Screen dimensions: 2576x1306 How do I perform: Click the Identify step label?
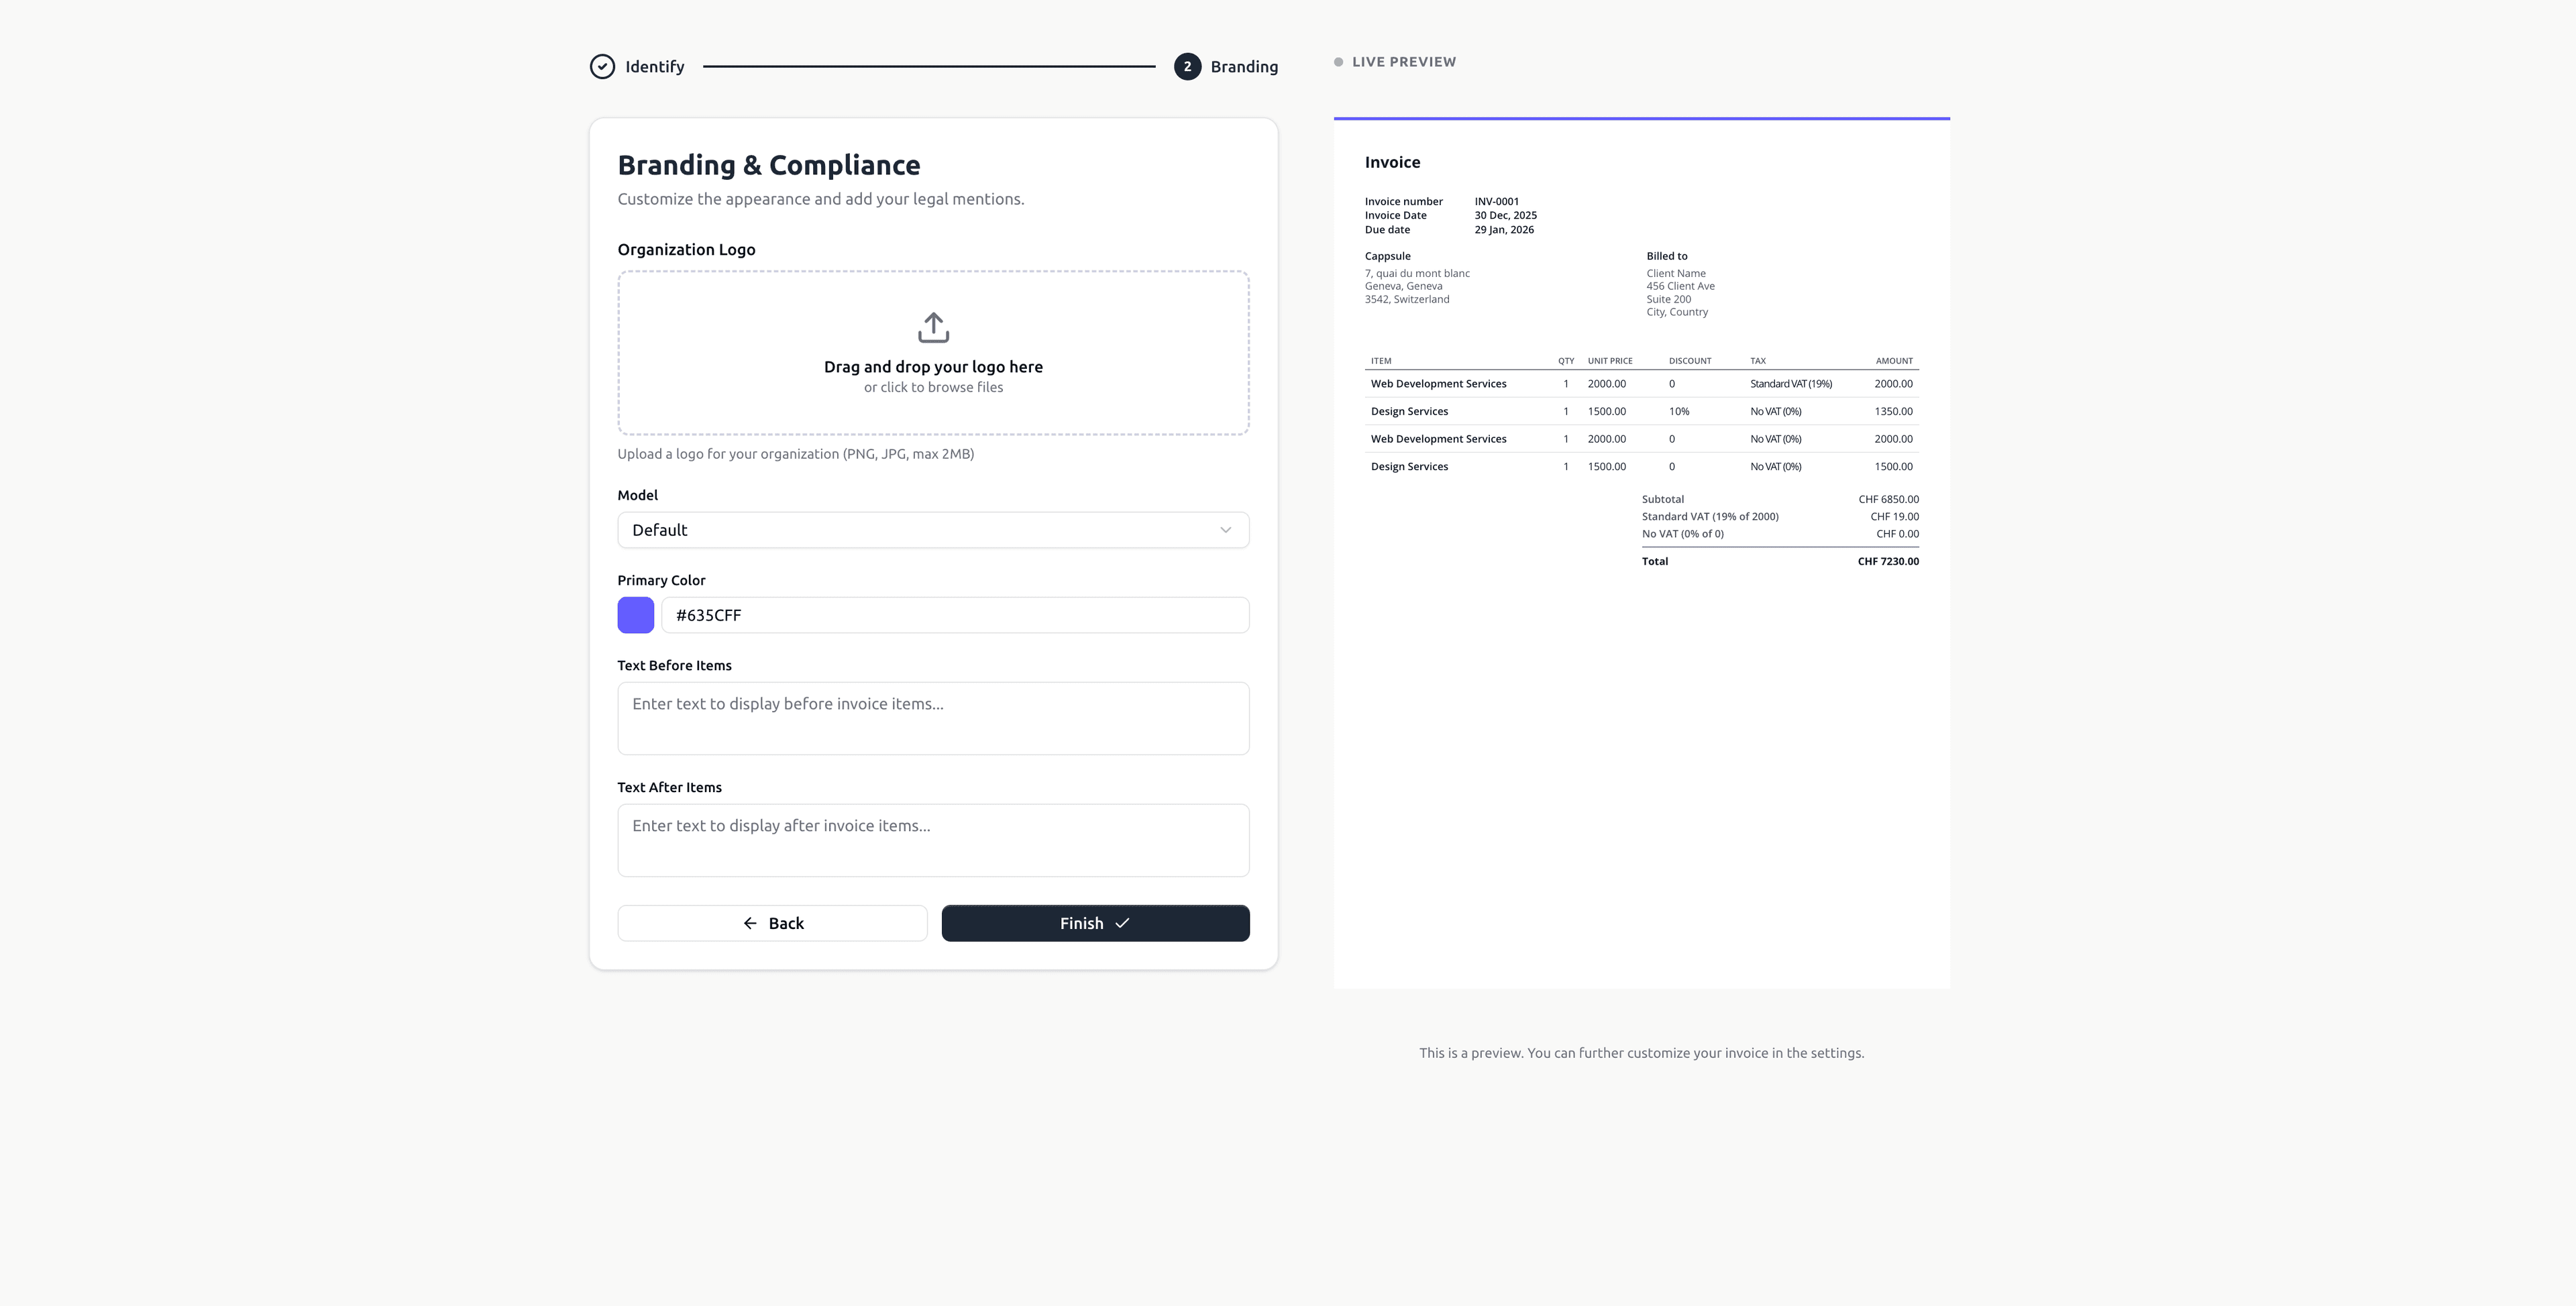tap(654, 66)
